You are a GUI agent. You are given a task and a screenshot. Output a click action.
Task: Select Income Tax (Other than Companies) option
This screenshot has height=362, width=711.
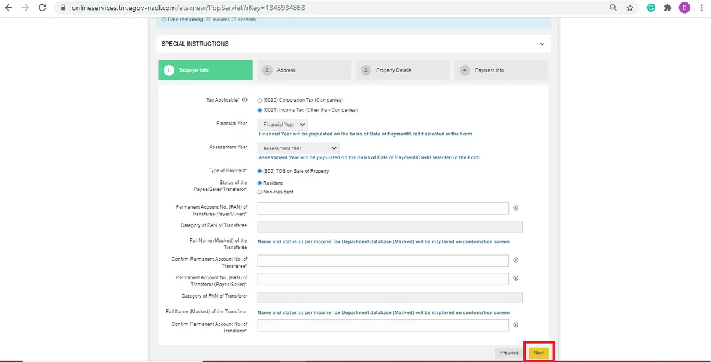point(260,110)
